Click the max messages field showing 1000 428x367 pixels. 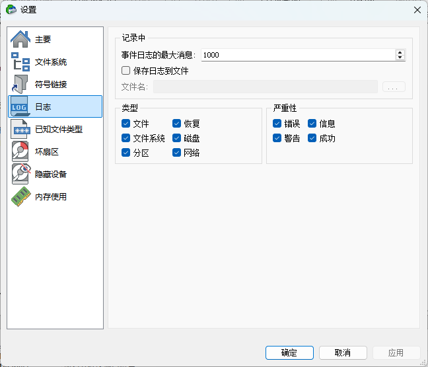[x=298, y=55]
